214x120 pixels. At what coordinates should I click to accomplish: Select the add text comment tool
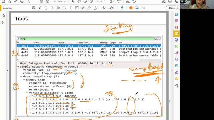click(x=71, y=8)
